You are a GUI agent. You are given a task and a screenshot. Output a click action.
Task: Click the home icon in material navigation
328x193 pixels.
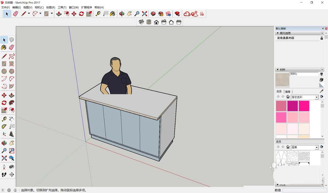(288, 97)
